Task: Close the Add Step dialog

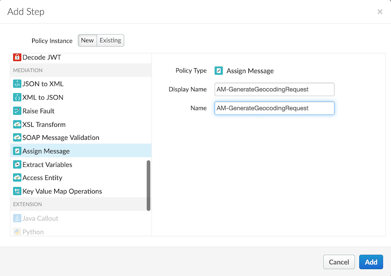Action: [380, 12]
